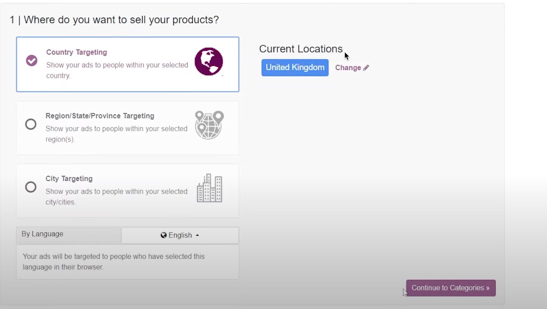Click the Change link for current locations
The height and width of the screenshot is (309, 547).
click(x=348, y=68)
